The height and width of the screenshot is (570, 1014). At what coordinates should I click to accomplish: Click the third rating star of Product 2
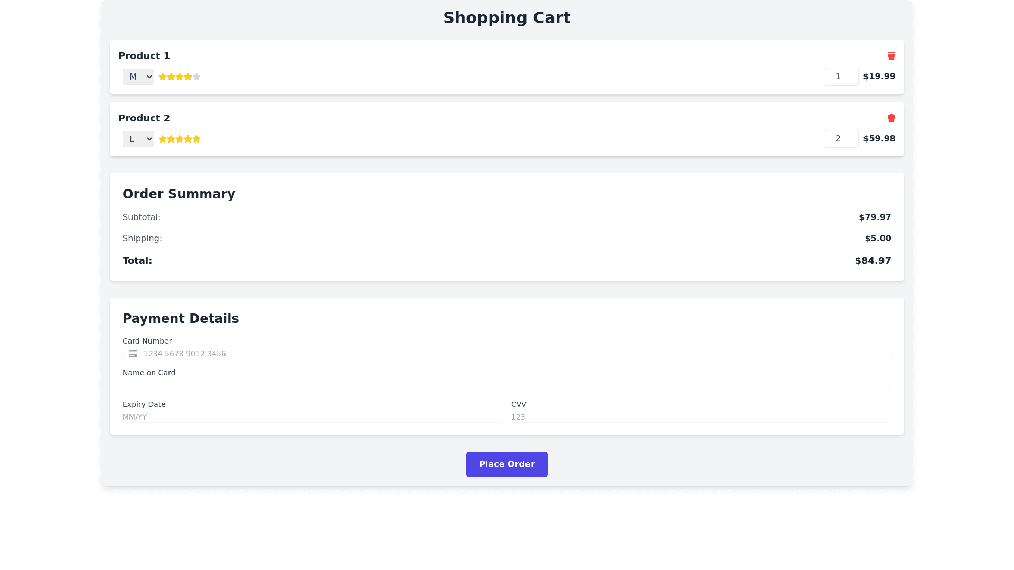180,139
